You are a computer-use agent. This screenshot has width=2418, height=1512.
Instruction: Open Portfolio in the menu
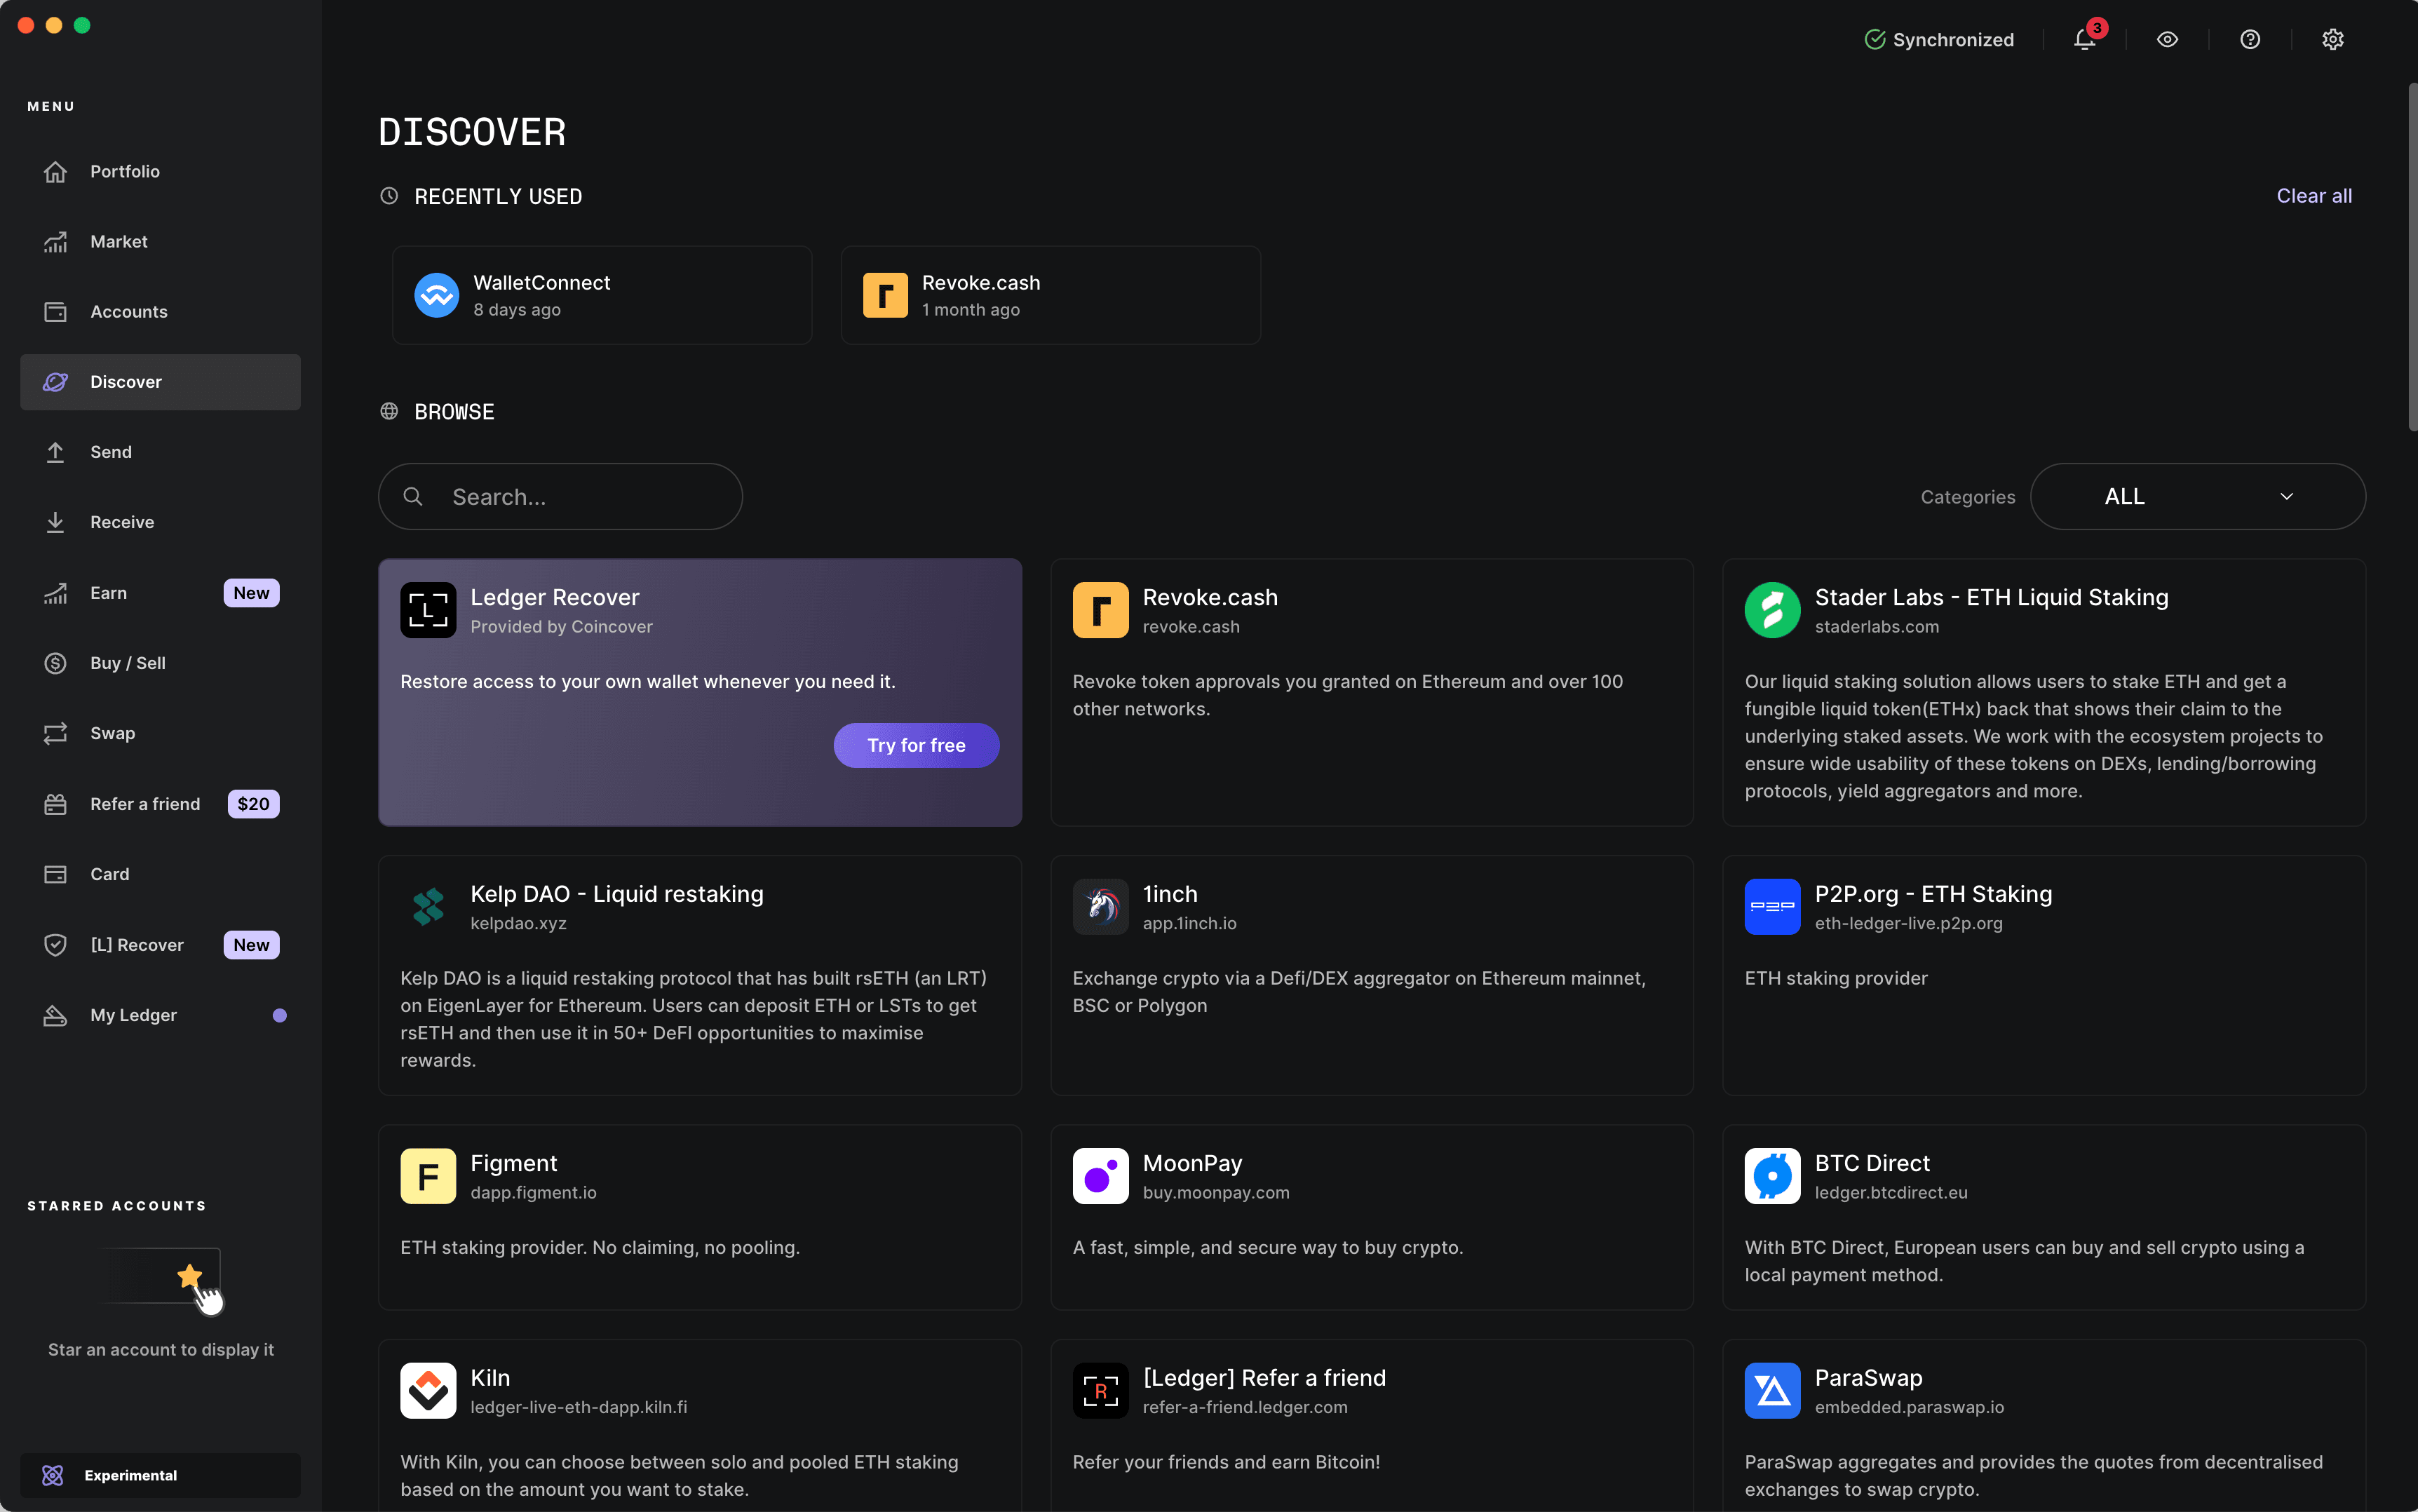(160, 172)
